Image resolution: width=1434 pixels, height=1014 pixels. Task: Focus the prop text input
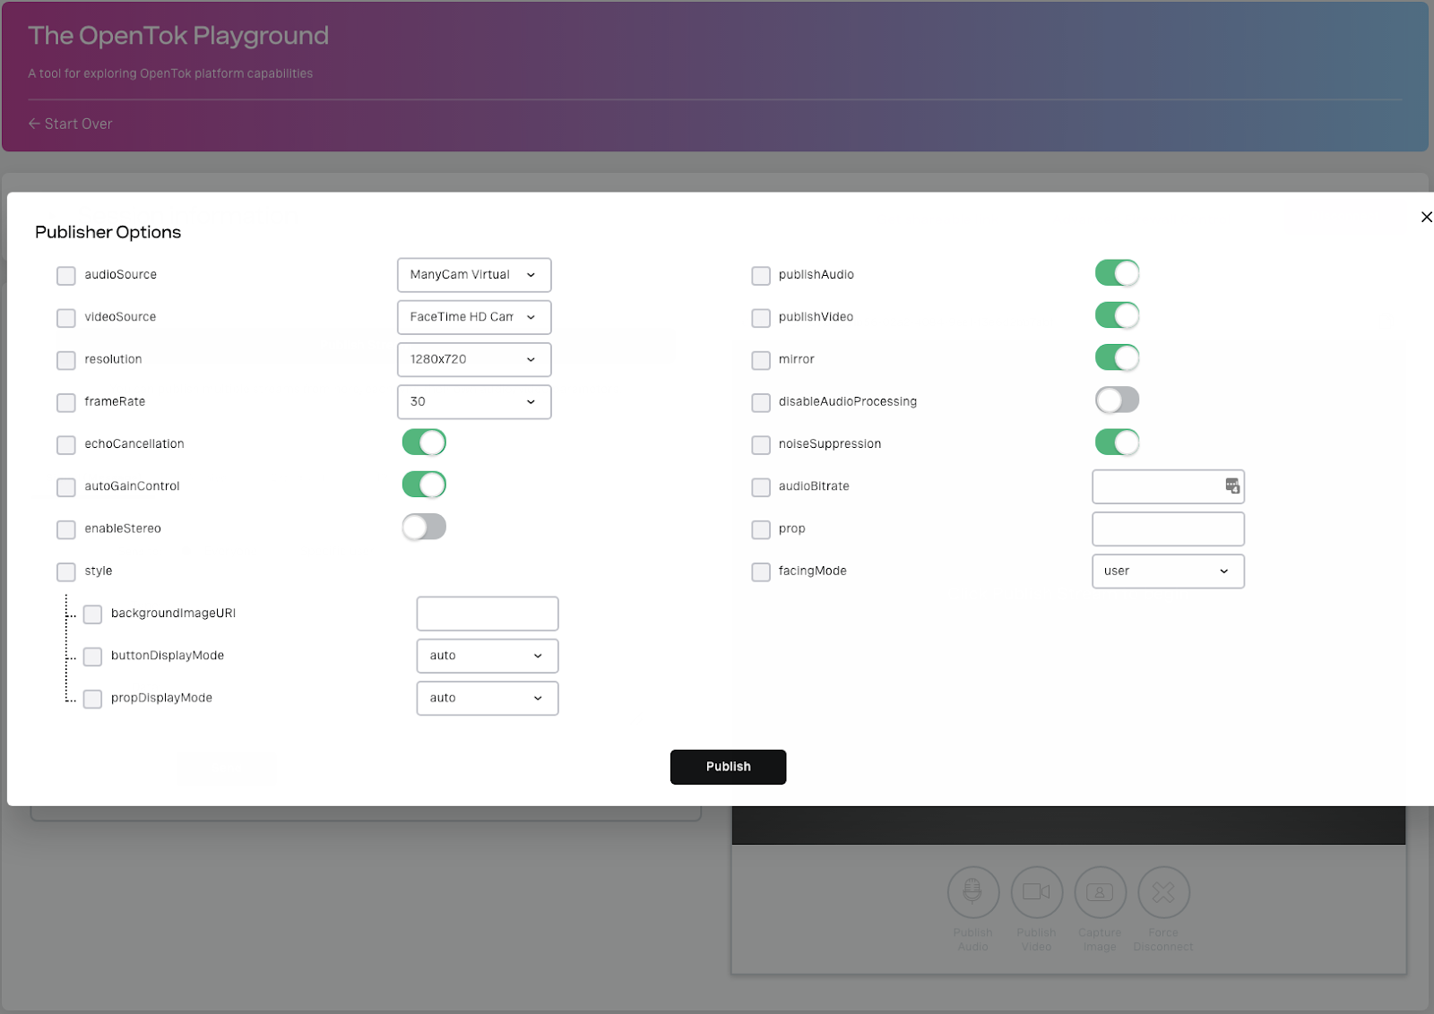tap(1168, 528)
